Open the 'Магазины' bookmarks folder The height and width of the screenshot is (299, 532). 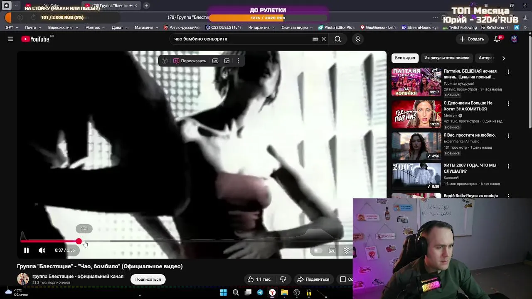tap(146, 27)
